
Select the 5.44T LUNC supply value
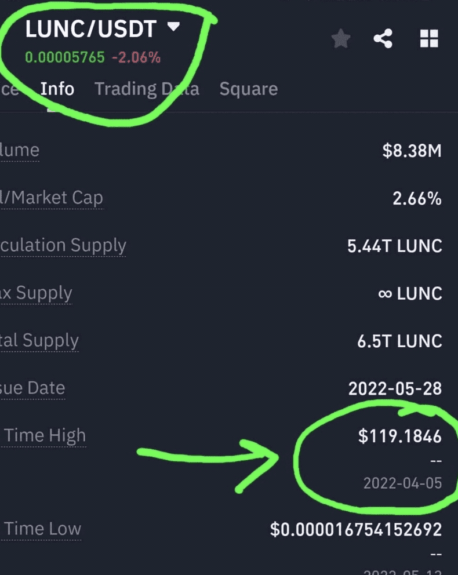395,246
